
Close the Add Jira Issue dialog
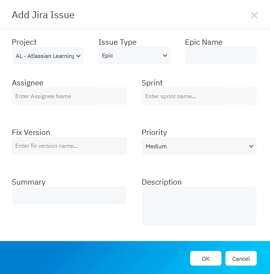(x=254, y=15)
